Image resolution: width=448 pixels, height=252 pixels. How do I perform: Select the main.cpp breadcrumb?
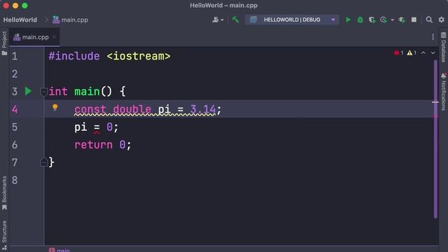click(70, 20)
